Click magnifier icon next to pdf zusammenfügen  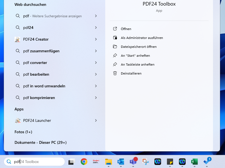18,51
